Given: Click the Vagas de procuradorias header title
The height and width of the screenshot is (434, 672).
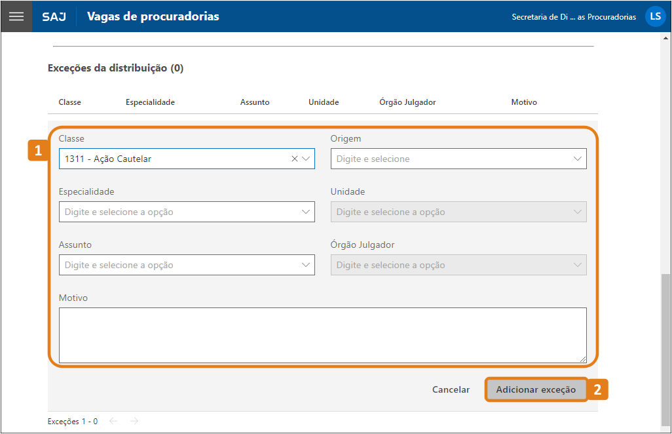Looking at the screenshot, I should [x=155, y=16].
